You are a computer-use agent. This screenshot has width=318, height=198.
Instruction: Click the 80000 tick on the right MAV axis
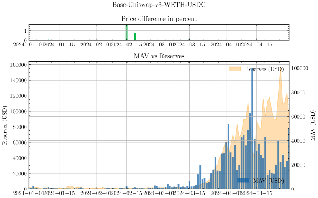(x=298, y=92)
